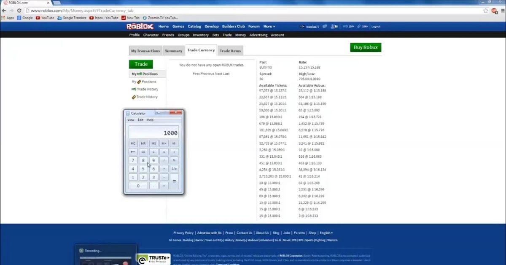Open the Inbox - YouTube bookmark
This screenshot has width=506, height=265.
pyautogui.click(x=104, y=18)
